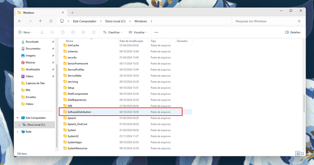314x165 pixels.
Task: Click the Cut scissors icon
Action: (42, 32)
